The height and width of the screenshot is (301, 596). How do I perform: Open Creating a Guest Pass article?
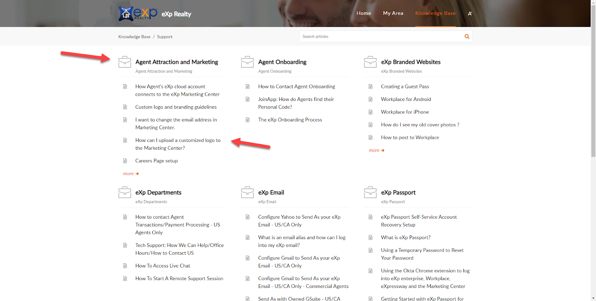click(x=405, y=86)
